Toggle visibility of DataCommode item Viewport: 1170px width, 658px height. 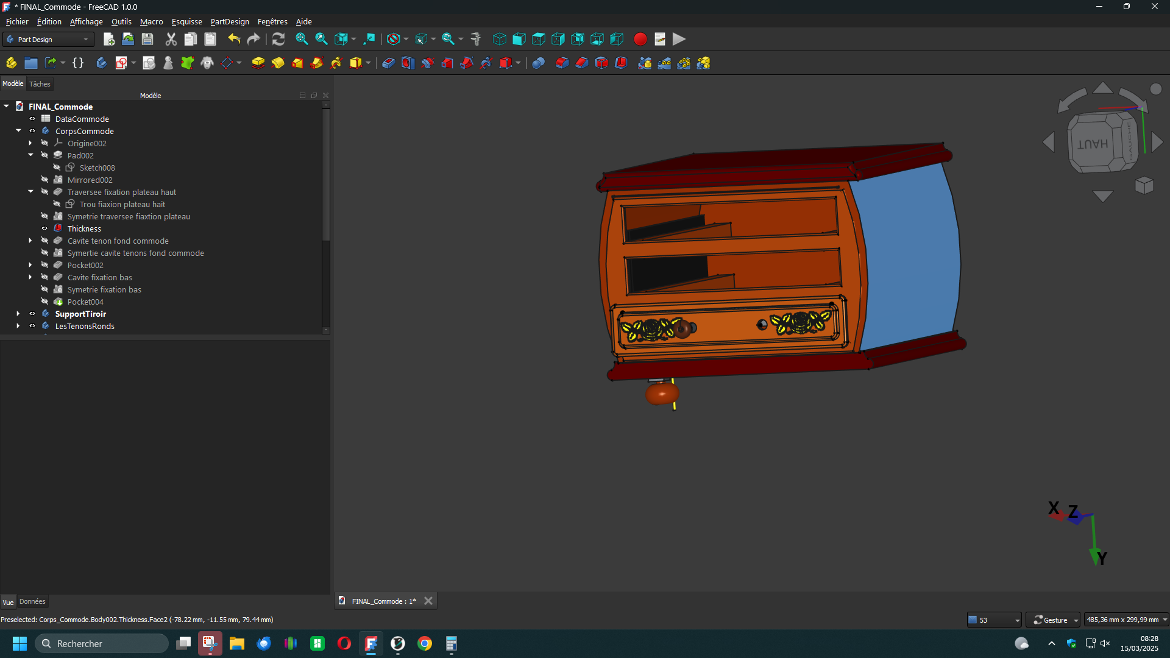[32, 119]
